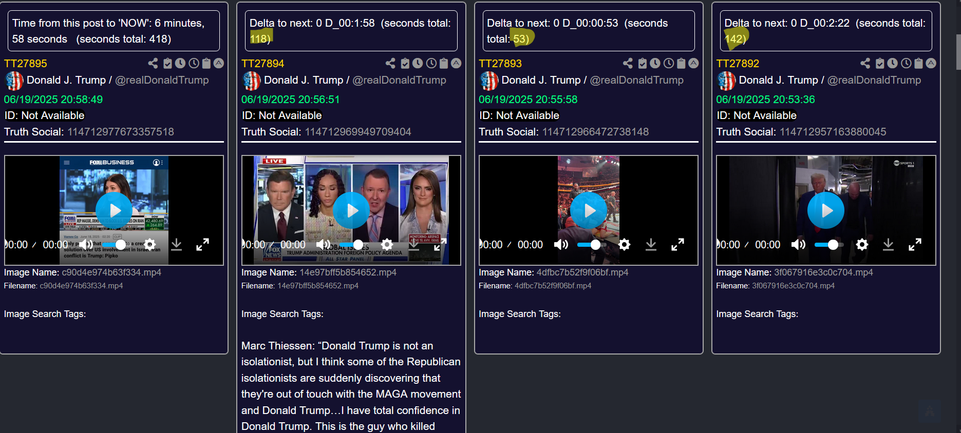
Task: Open post ID link TT27894
Action: pos(263,64)
